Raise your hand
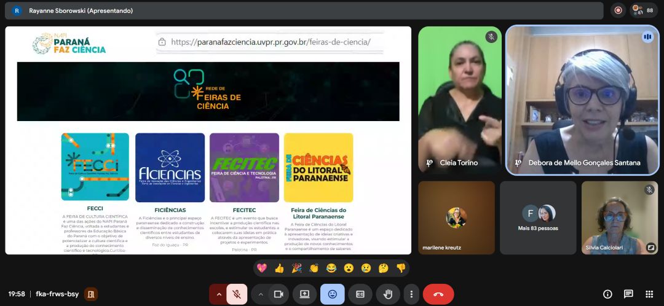 [388, 294]
